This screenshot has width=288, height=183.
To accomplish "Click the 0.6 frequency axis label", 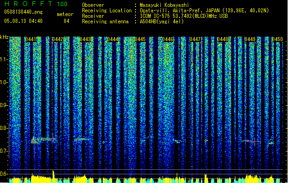I will pos(4,174).
